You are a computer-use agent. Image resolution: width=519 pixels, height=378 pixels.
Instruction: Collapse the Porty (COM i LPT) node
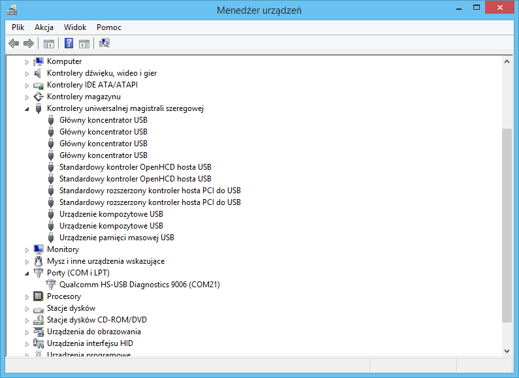pos(27,274)
